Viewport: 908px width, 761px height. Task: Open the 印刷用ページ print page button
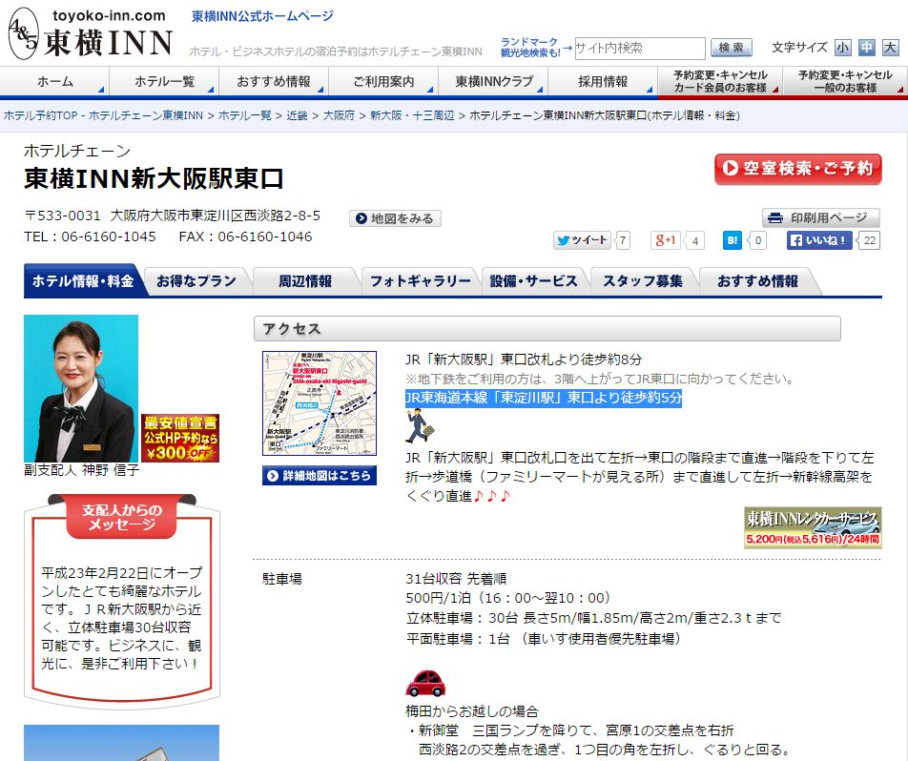click(x=820, y=217)
